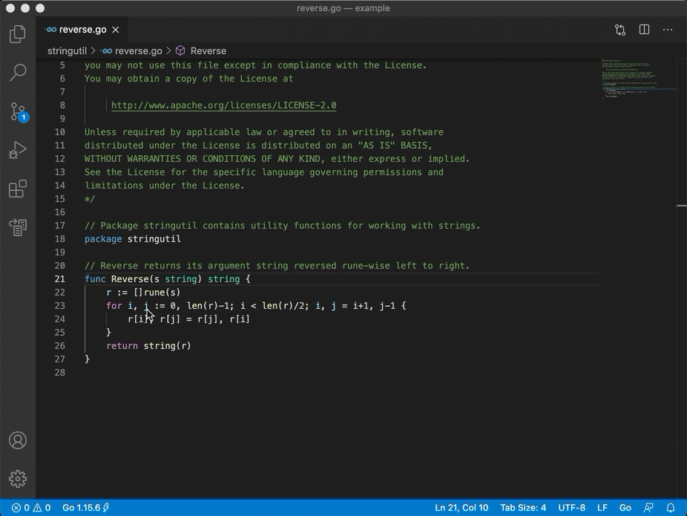
Task: Open the Accounts icon in activity bar
Action: (18, 440)
